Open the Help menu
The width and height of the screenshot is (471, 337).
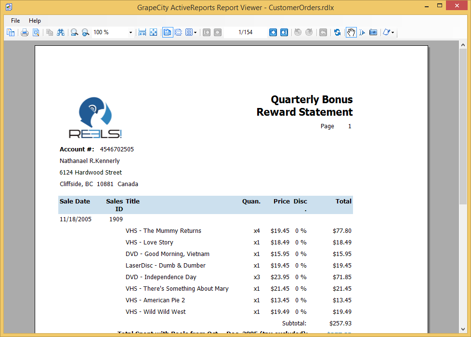(35, 21)
